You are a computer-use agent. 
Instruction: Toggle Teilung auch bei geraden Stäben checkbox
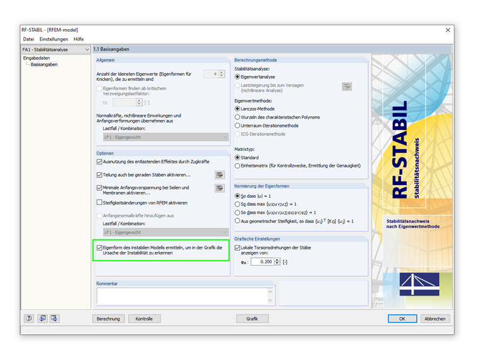[99, 175]
